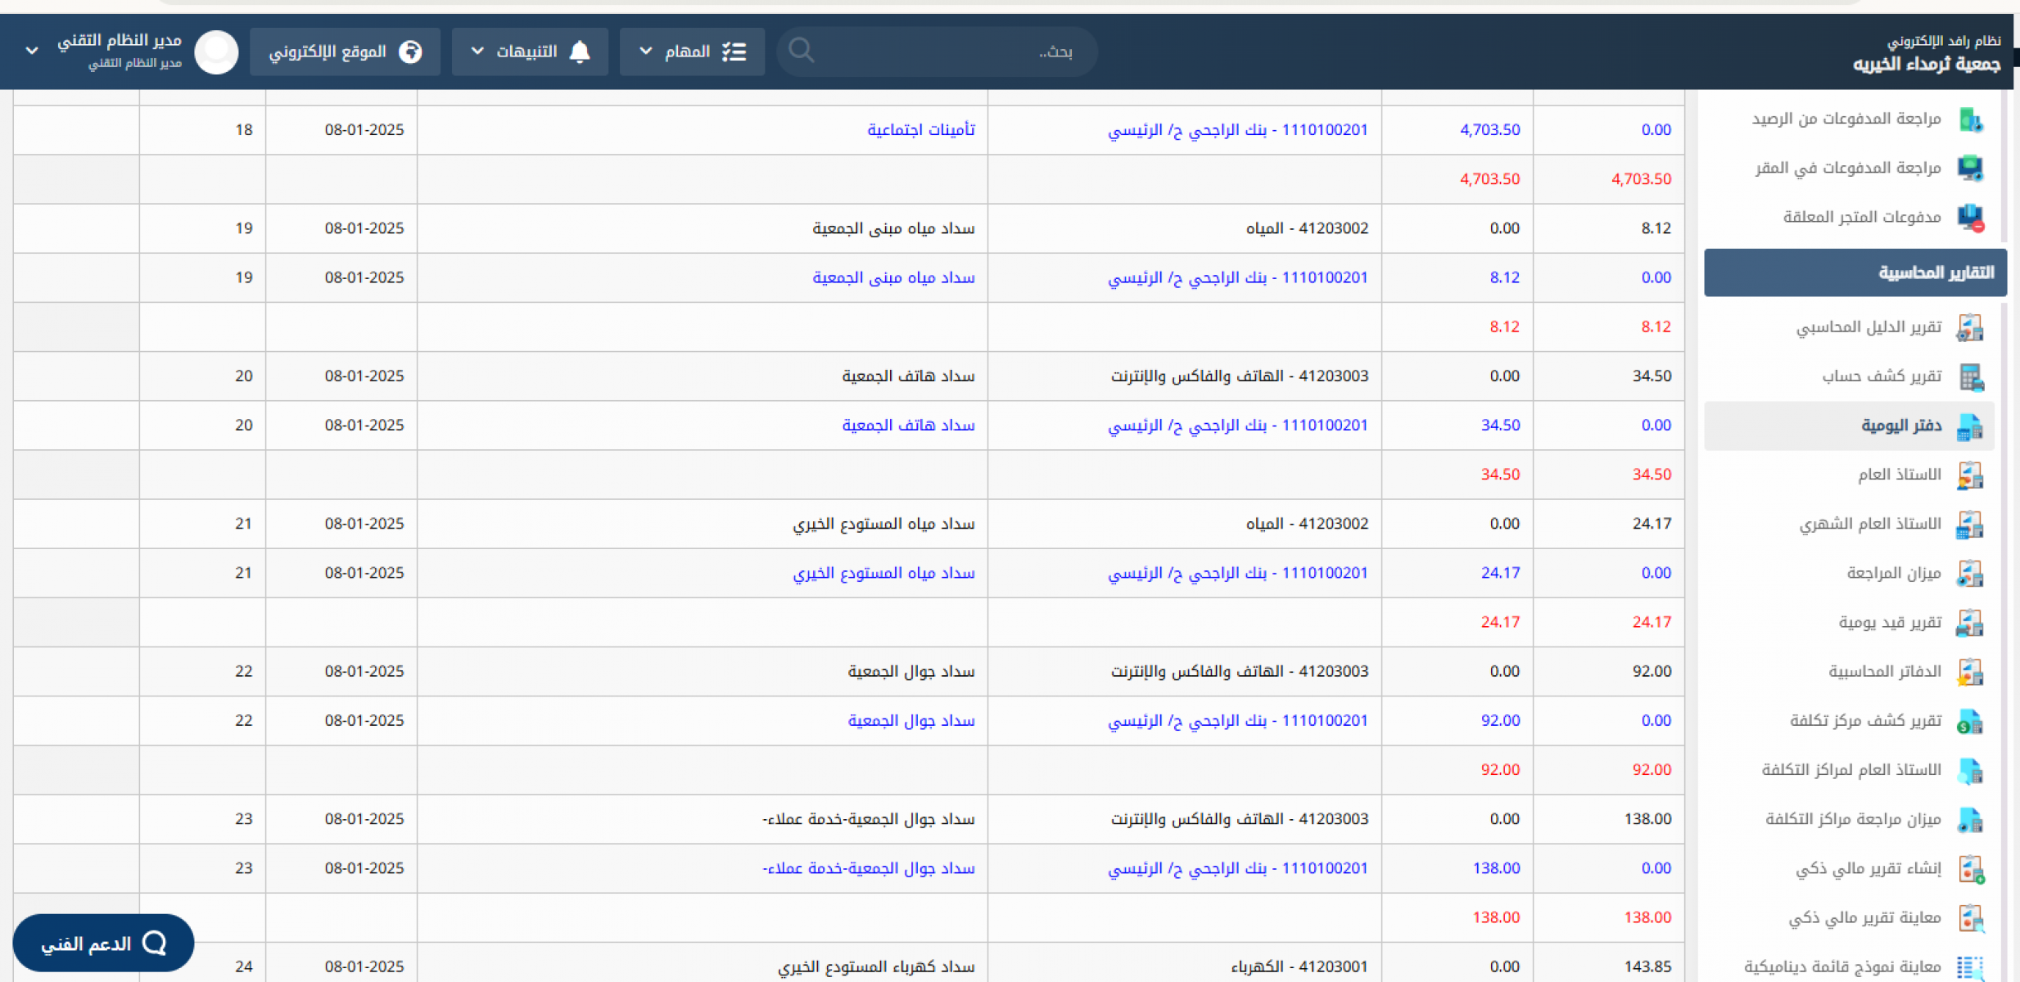Click bank account link in row 23

[1237, 868]
